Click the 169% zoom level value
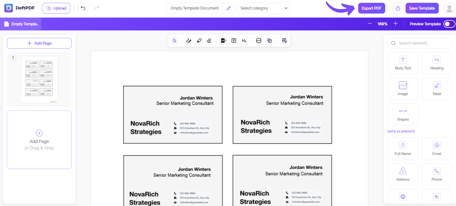Image resolution: width=456 pixels, height=206 pixels. (382, 24)
